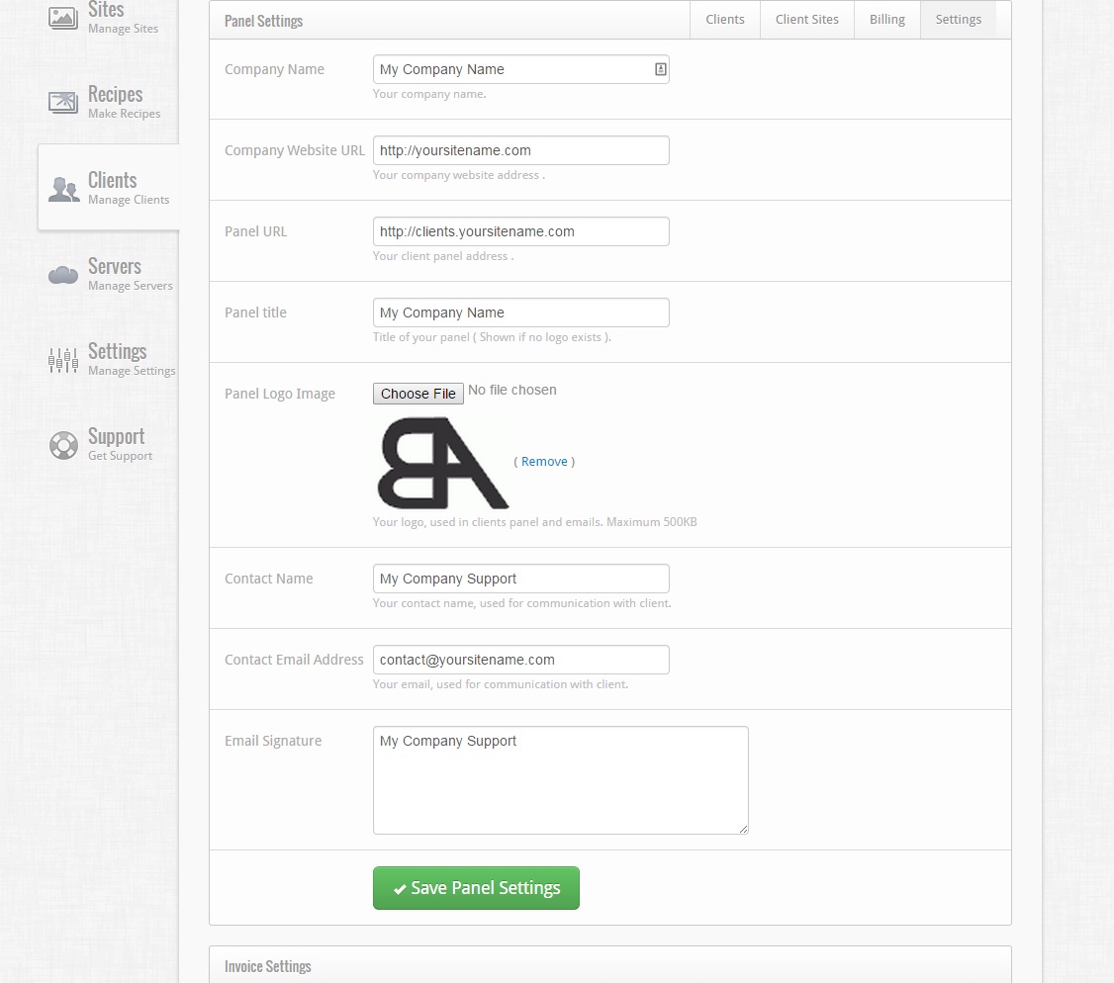
Task: Click the Panel Settings header
Action: (x=263, y=20)
